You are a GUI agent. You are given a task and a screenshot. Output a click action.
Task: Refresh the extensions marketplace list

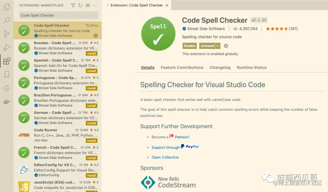(80, 5)
